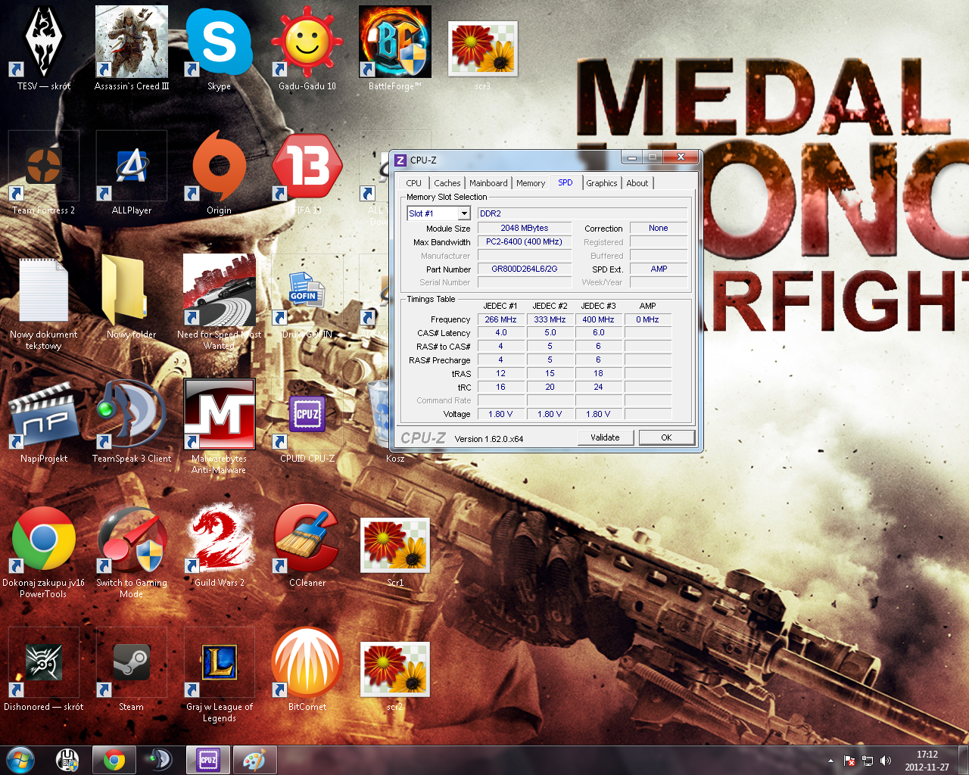
Task: Select the GOFIN document icon
Action: tap(307, 297)
